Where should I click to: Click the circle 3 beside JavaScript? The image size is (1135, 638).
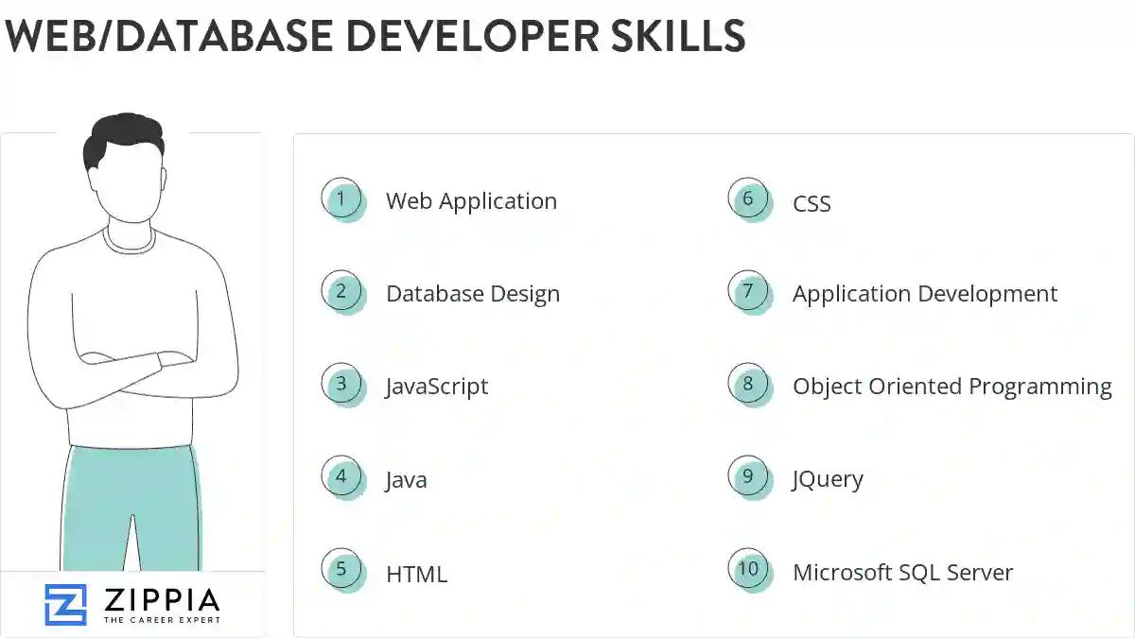tap(341, 384)
